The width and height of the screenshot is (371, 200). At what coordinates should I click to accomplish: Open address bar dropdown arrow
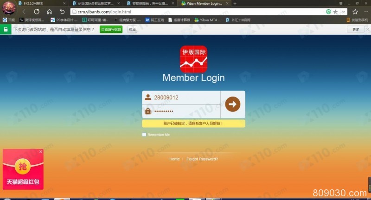pos(344,12)
